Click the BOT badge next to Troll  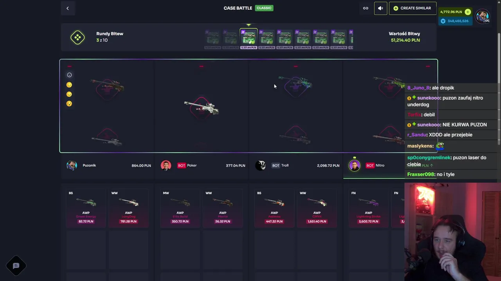pos(276,165)
